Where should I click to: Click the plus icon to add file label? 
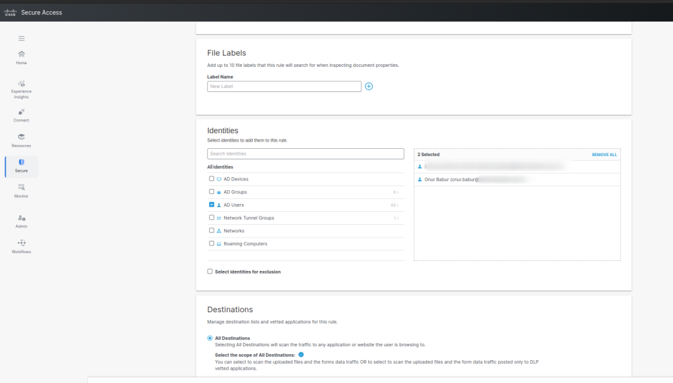(369, 87)
